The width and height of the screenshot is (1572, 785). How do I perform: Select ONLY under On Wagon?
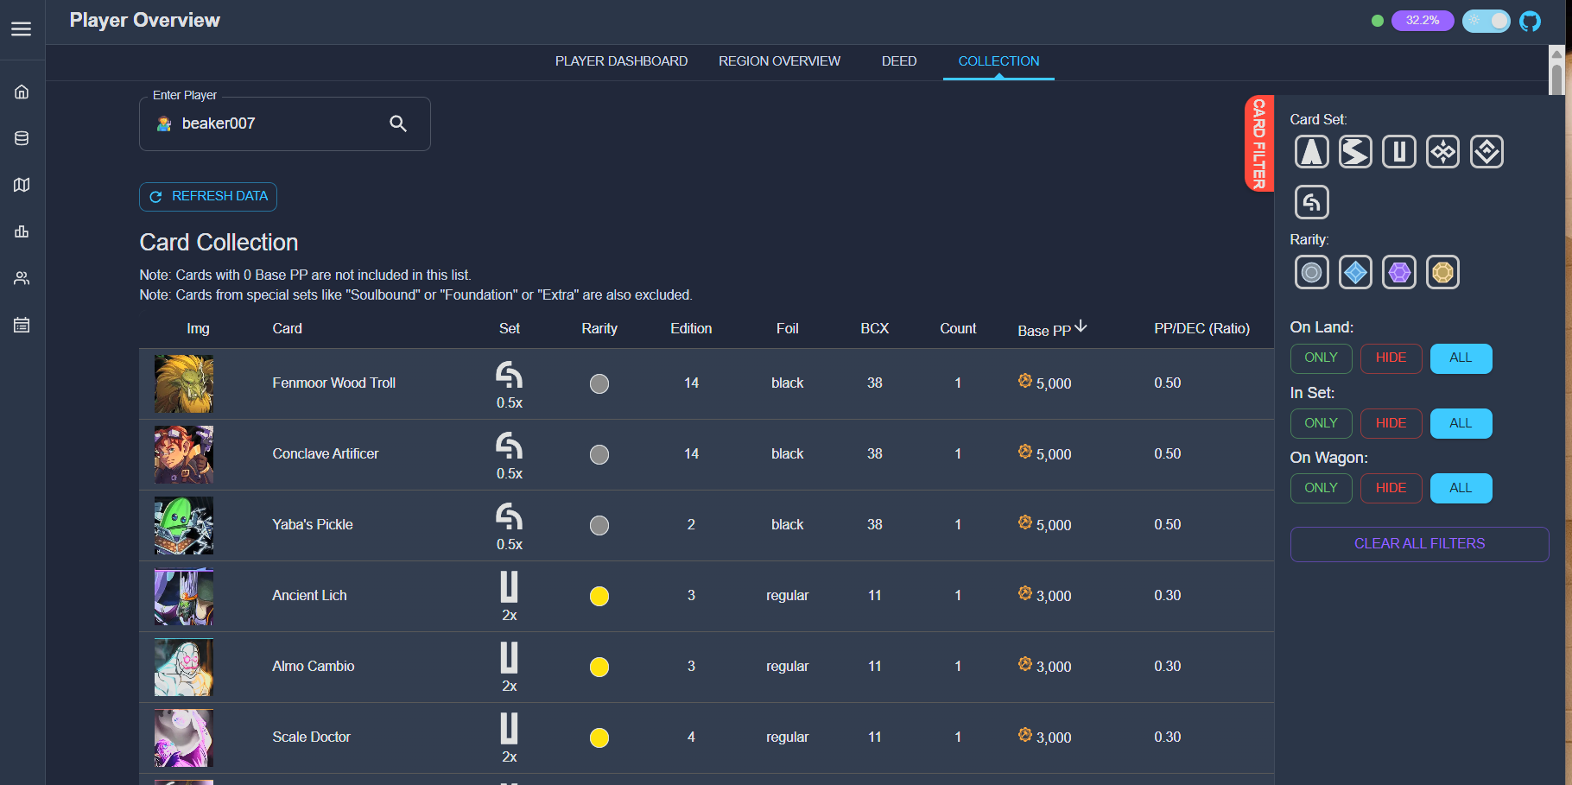(x=1321, y=488)
